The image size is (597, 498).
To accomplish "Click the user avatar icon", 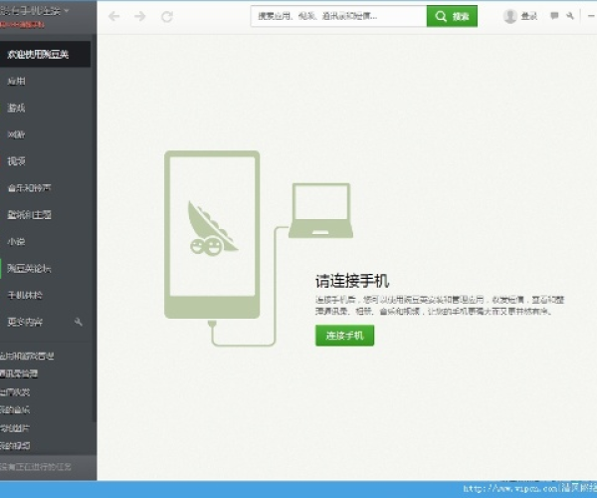I will [509, 16].
